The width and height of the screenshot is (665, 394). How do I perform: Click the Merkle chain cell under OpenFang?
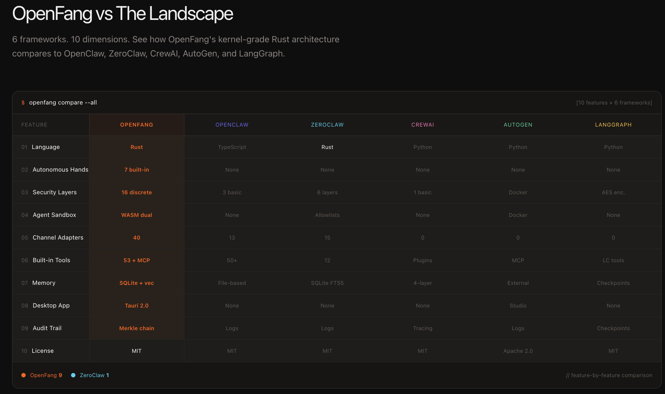137,328
